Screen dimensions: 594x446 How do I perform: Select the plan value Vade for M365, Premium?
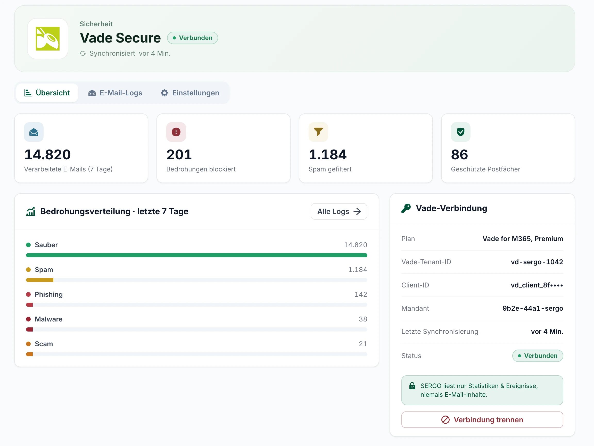click(523, 239)
